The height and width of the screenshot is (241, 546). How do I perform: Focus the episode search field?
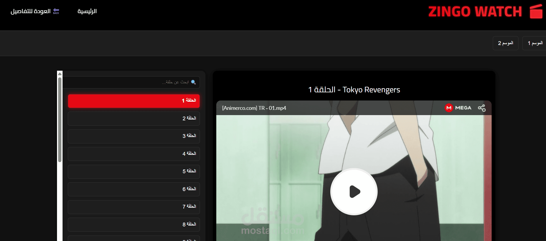tap(131, 82)
